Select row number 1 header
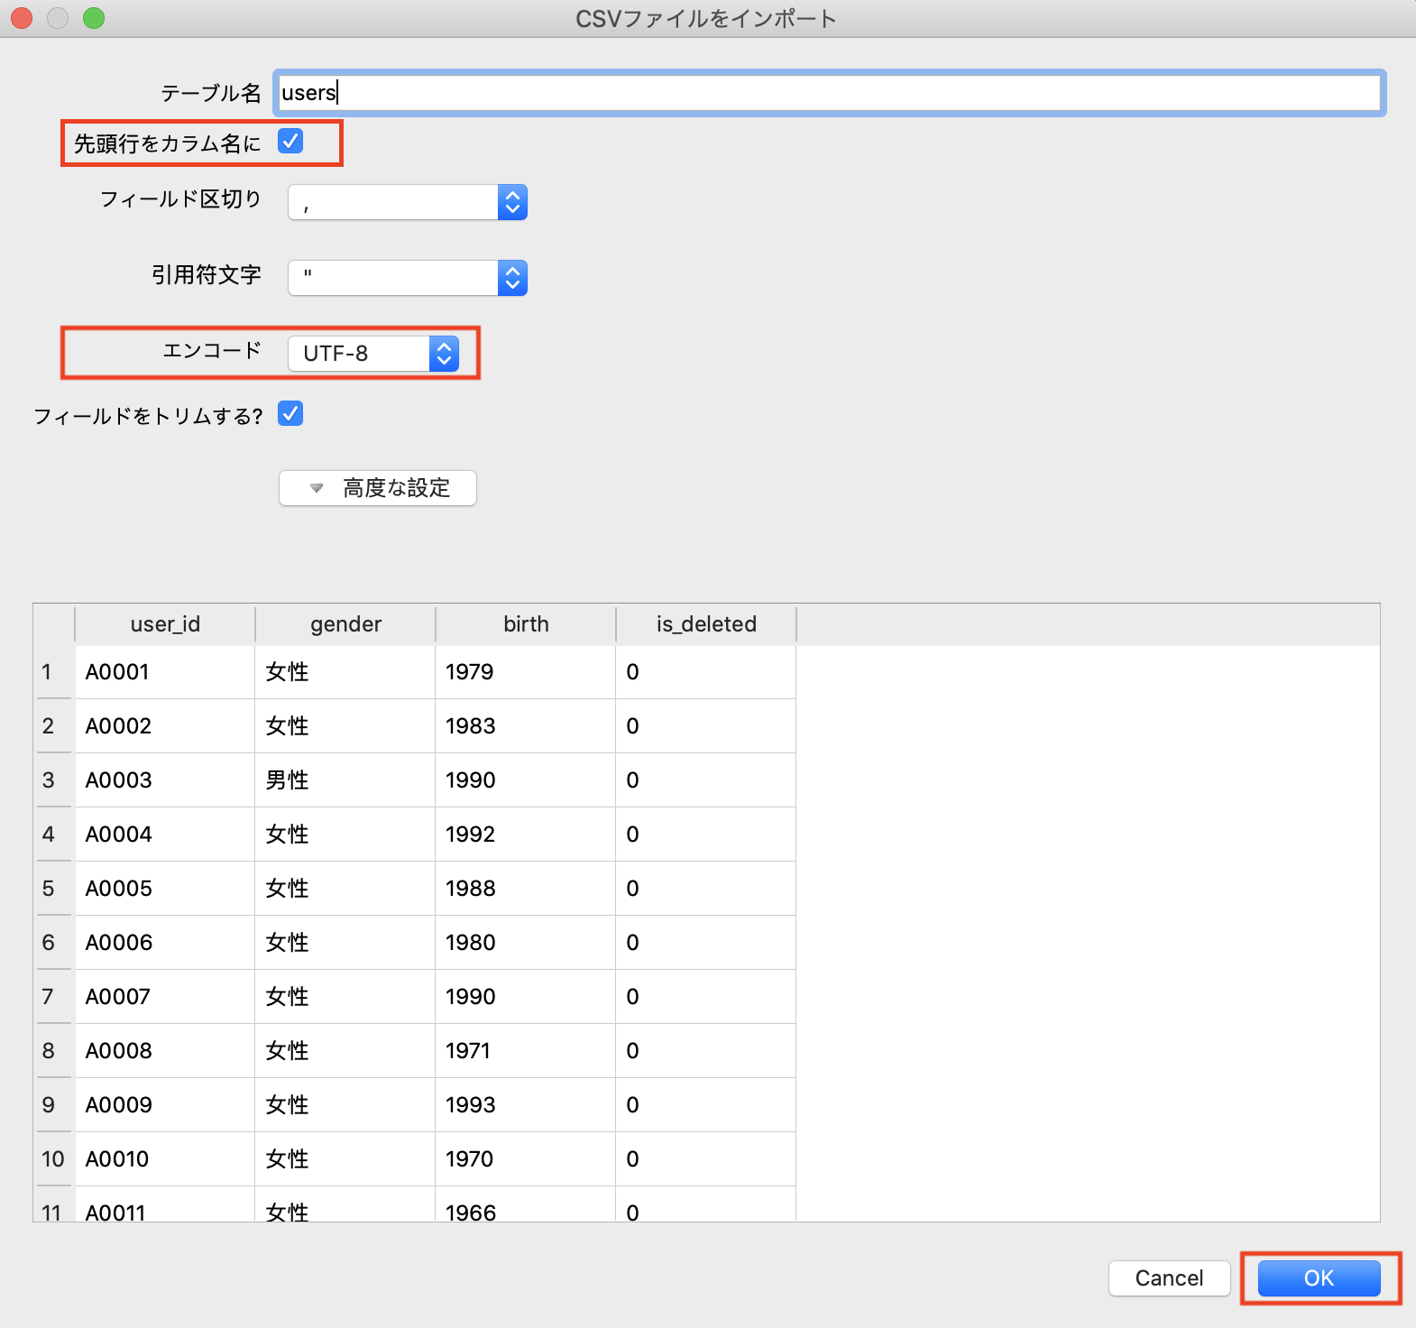Image resolution: width=1416 pixels, height=1328 pixels. tap(53, 672)
